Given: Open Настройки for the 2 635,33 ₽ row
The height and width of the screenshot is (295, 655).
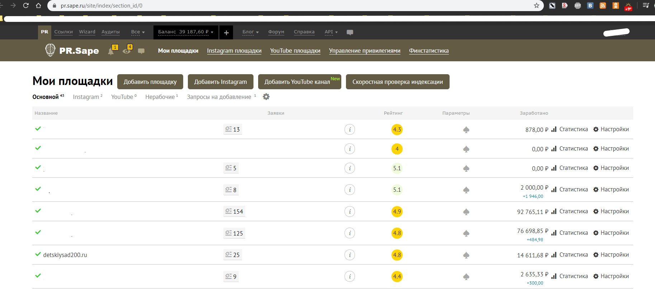Looking at the screenshot, I should 611,276.
